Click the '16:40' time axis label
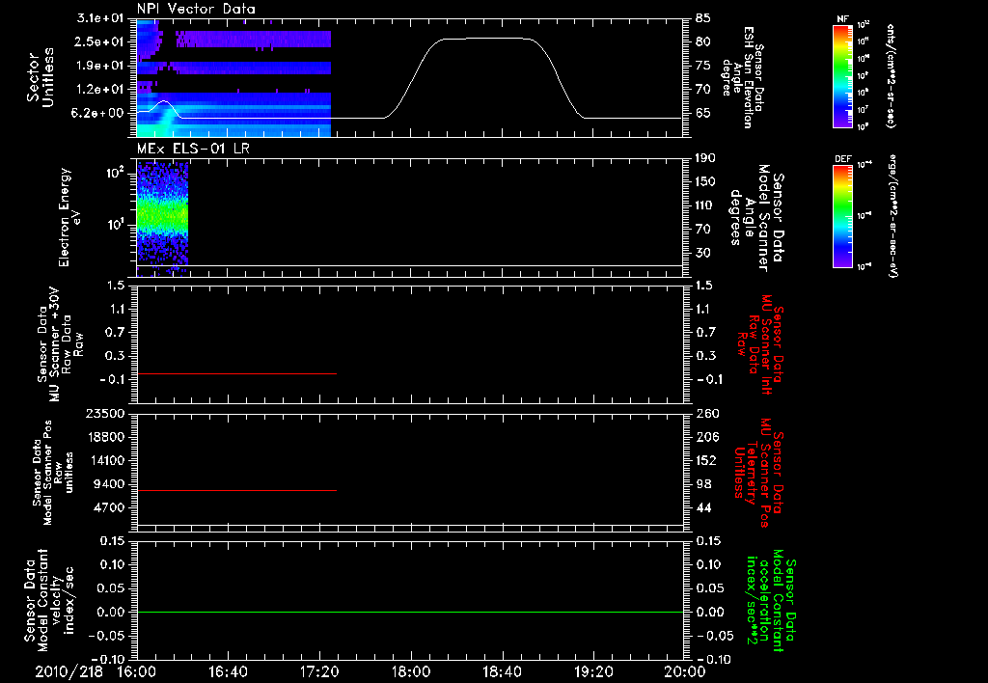 (x=228, y=671)
